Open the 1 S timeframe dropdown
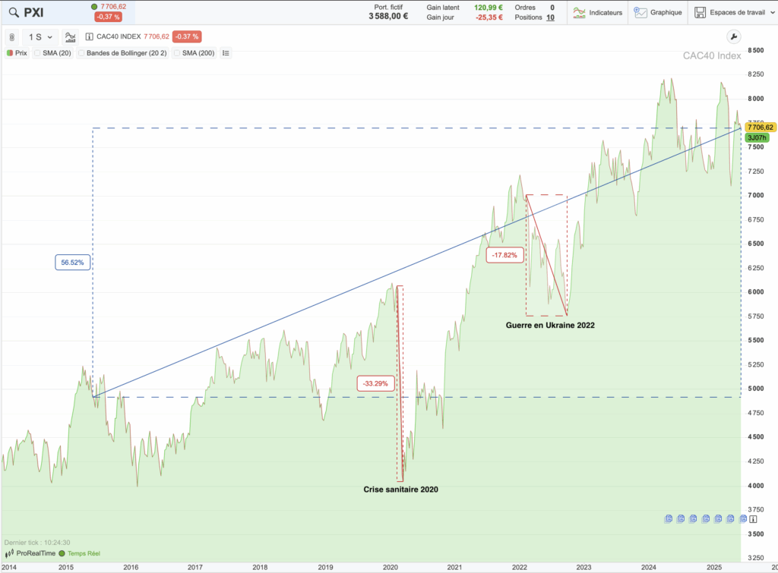 (40, 37)
